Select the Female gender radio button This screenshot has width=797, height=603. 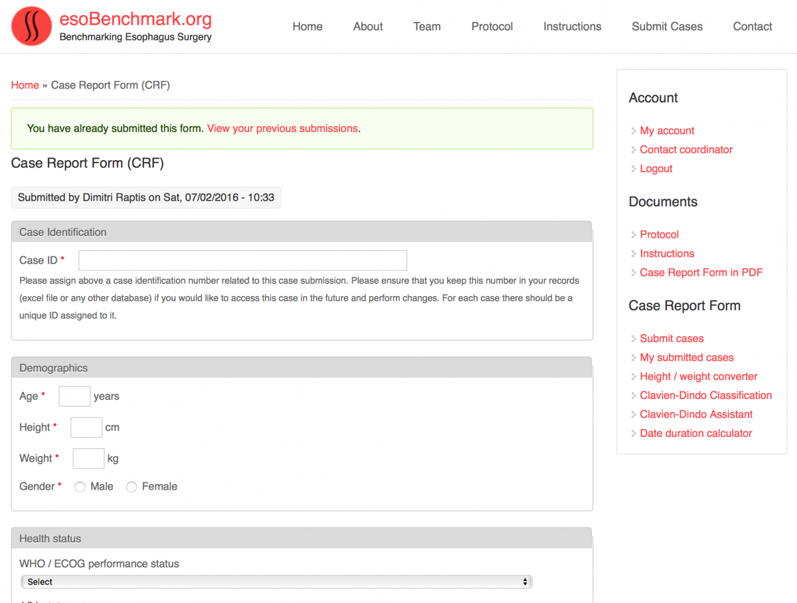click(x=132, y=487)
